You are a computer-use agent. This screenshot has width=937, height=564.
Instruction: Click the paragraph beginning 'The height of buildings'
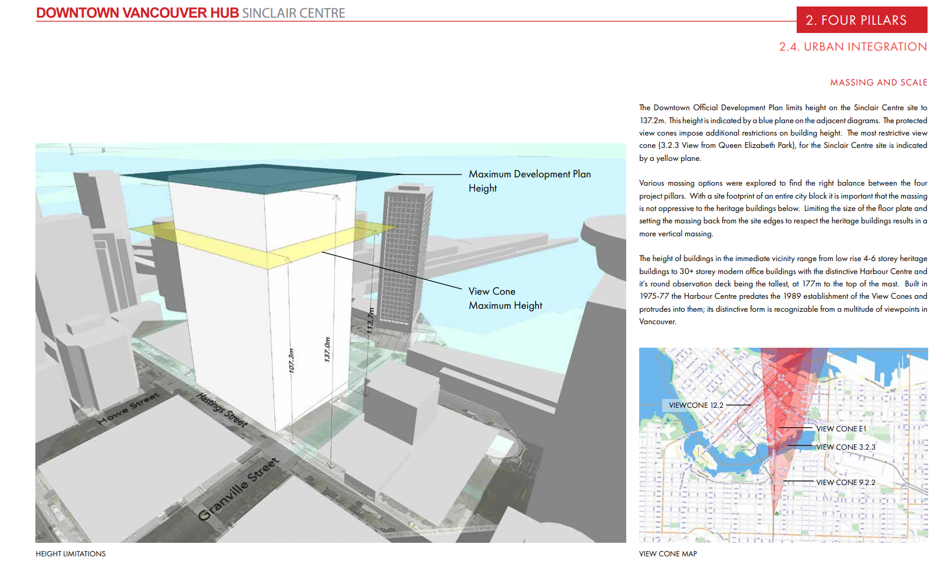(x=783, y=290)
